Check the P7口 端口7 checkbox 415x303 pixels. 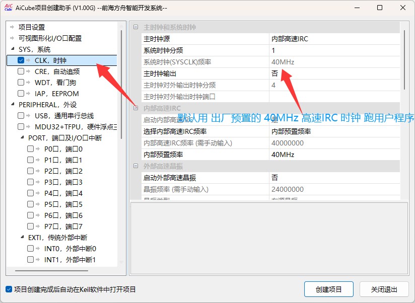click(30, 226)
